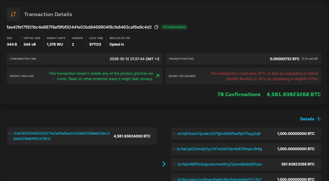
Task: Click the fee rate 2.13 sat/vB
Action: (310, 59)
